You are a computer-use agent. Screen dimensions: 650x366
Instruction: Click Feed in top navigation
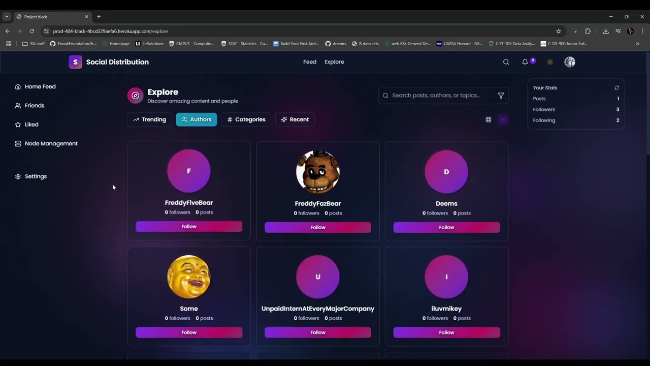click(x=310, y=62)
